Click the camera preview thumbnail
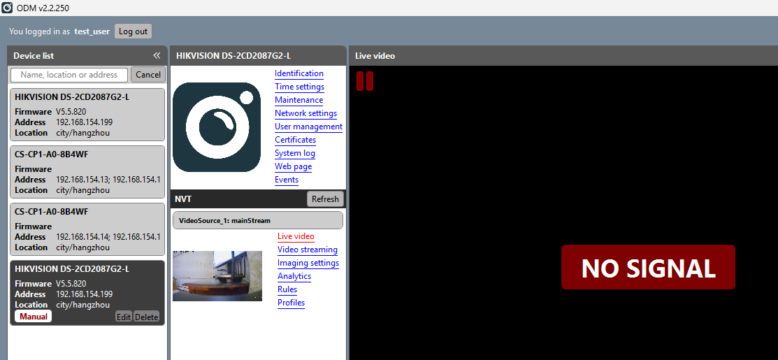Screen dimensions: 778x360 point(217,275)
